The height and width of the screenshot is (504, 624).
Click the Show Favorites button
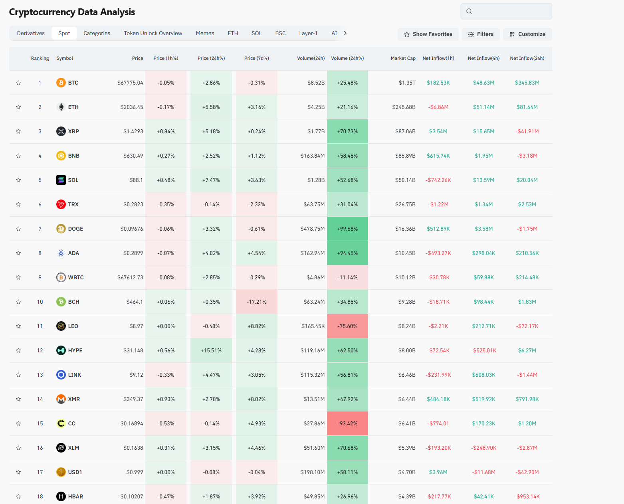(428, 34)
